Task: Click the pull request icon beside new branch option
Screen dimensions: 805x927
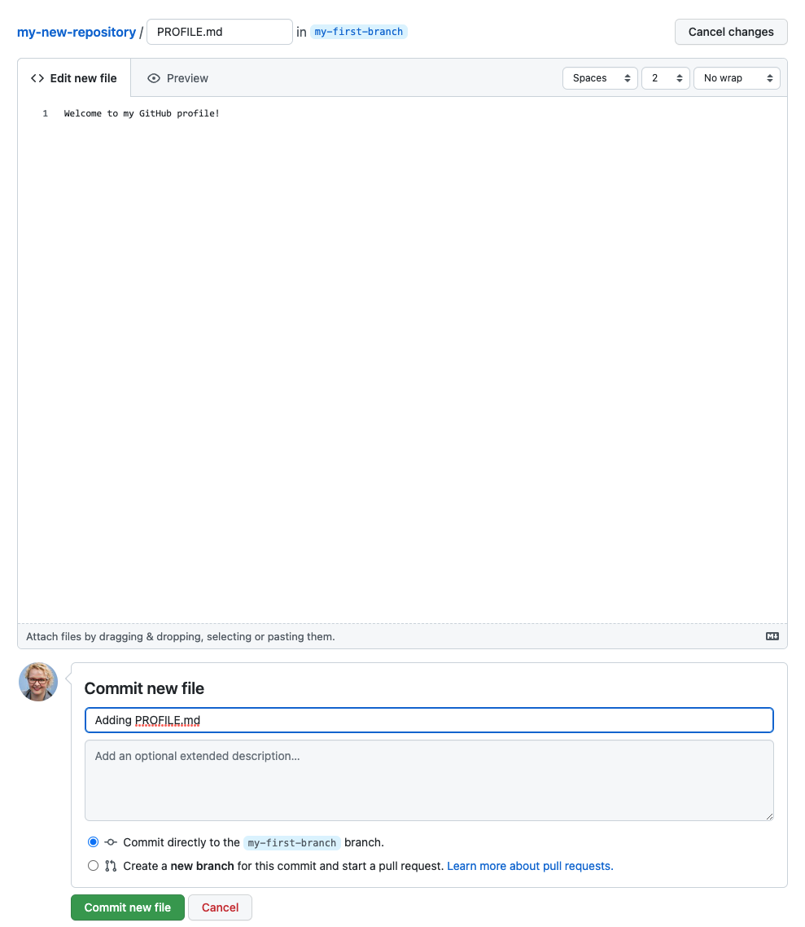Action: [110, 865]
